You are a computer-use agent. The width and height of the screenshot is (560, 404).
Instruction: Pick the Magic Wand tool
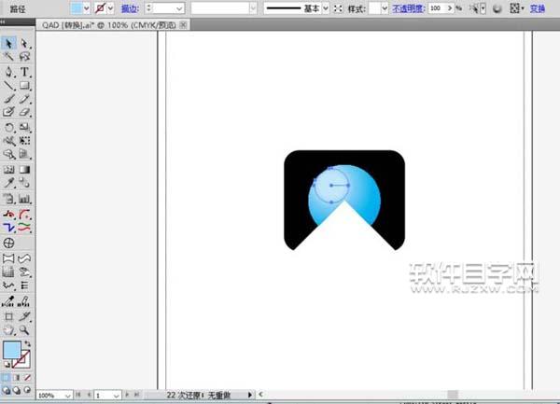[8, 57]
